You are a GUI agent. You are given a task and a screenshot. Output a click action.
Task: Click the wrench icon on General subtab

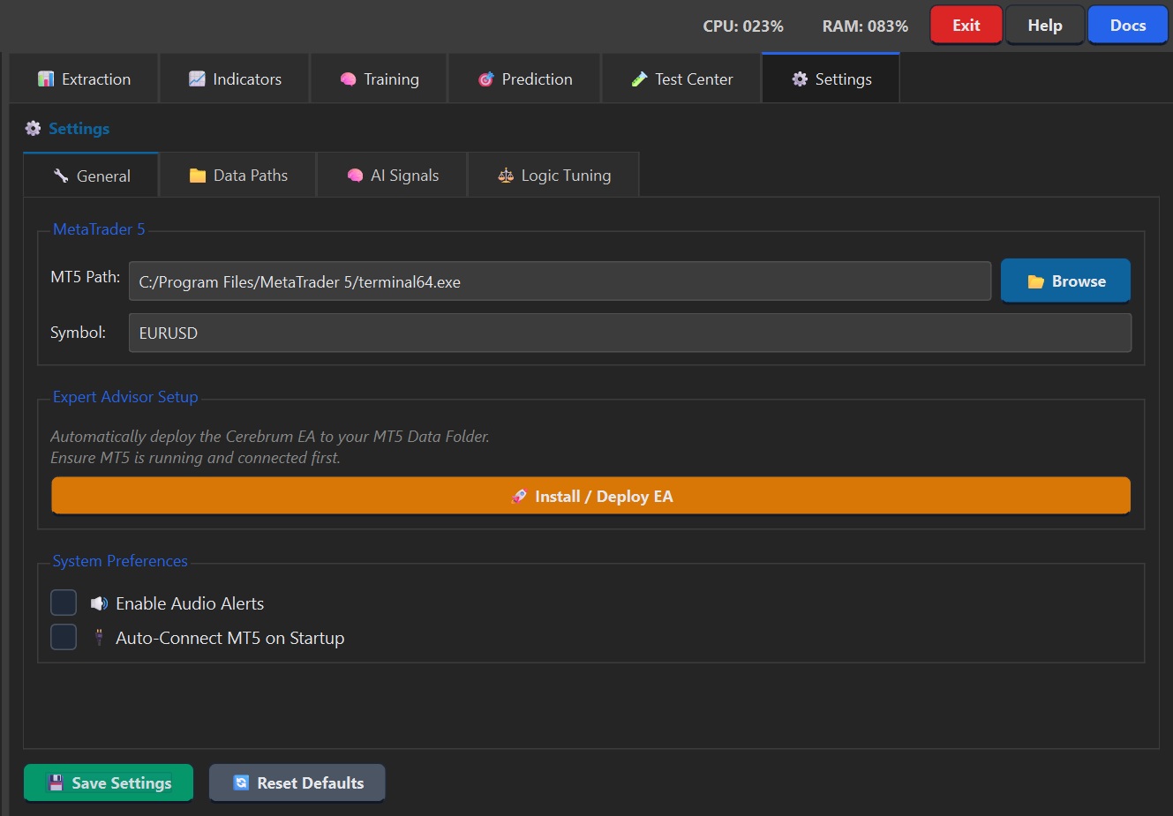pyautogui.click(x=61, y=176)
